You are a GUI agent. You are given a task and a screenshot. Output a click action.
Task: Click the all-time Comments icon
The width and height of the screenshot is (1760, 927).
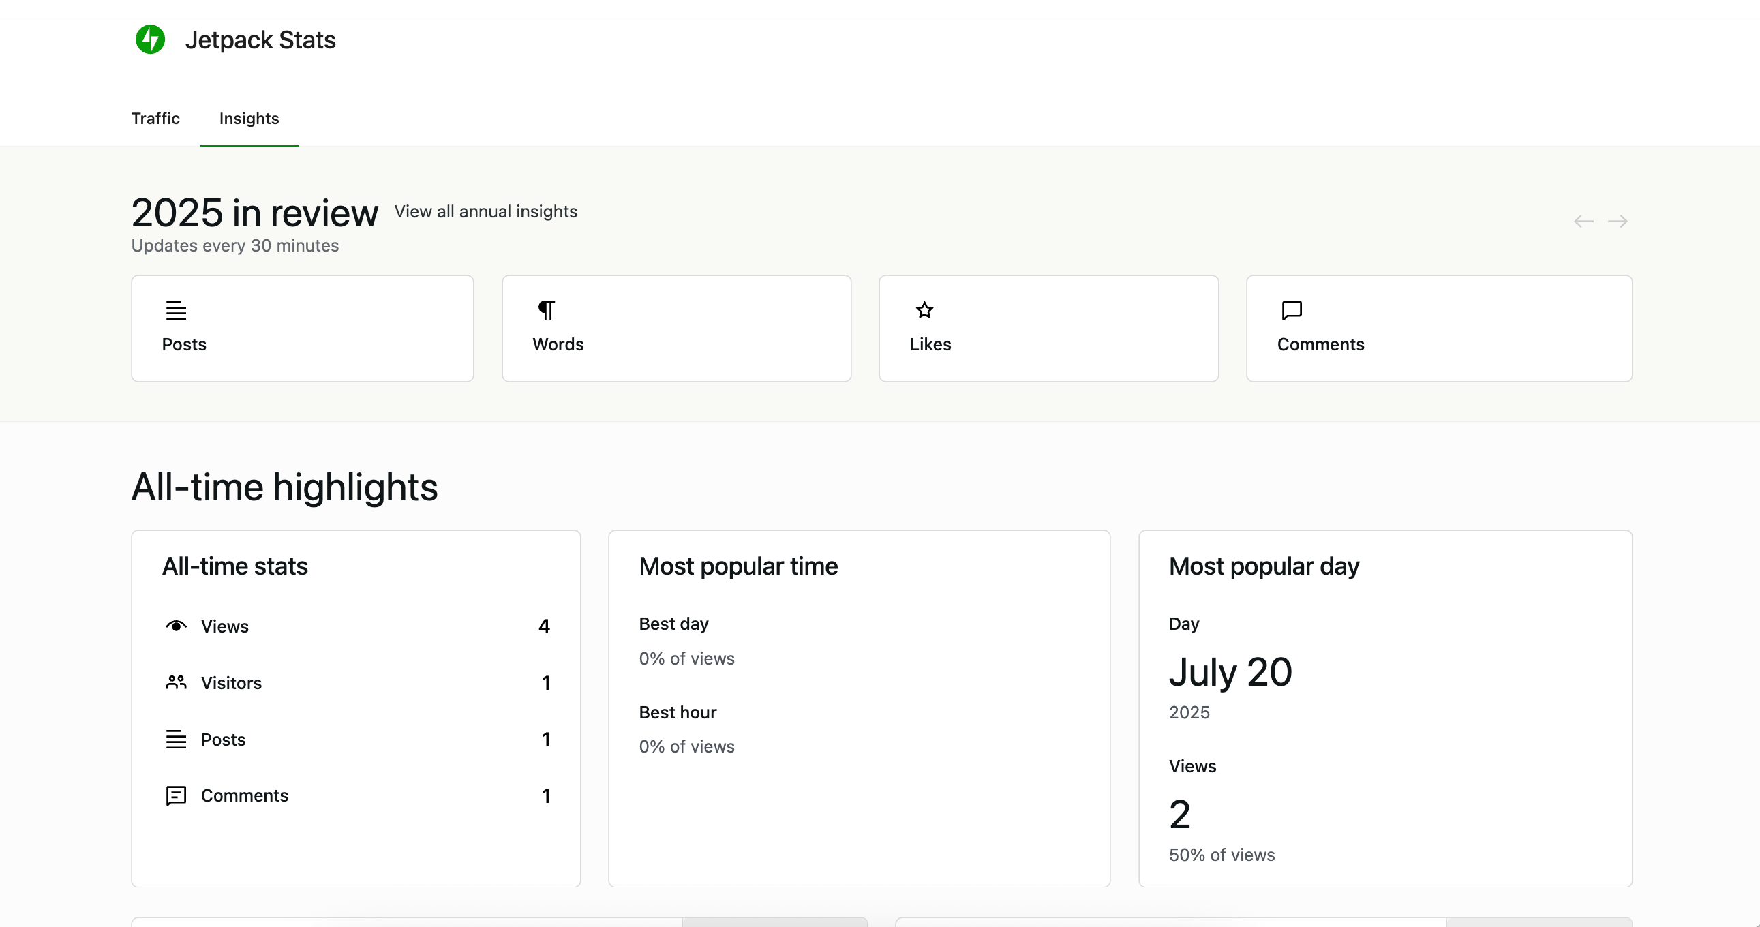click(176, 795)
